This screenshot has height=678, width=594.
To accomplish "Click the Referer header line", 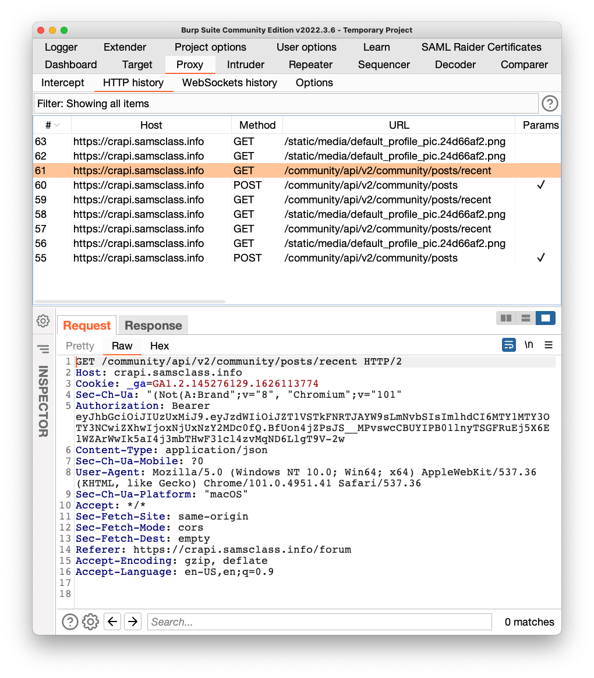I will 214,550.
